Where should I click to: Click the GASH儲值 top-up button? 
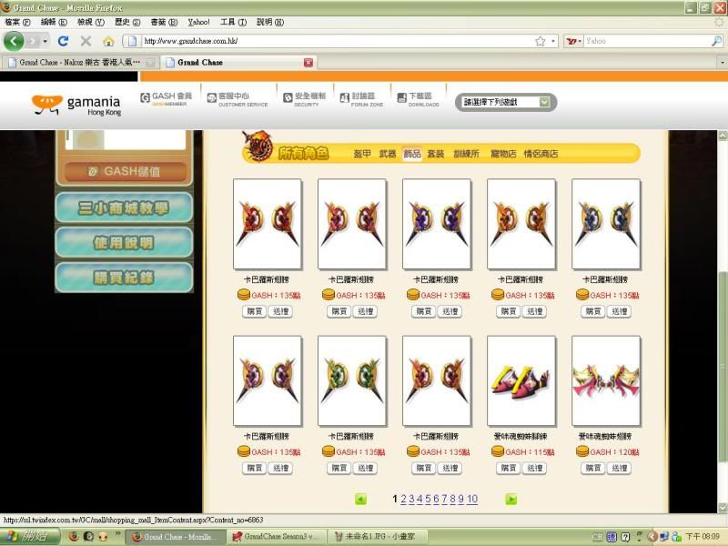click(125, 171)
